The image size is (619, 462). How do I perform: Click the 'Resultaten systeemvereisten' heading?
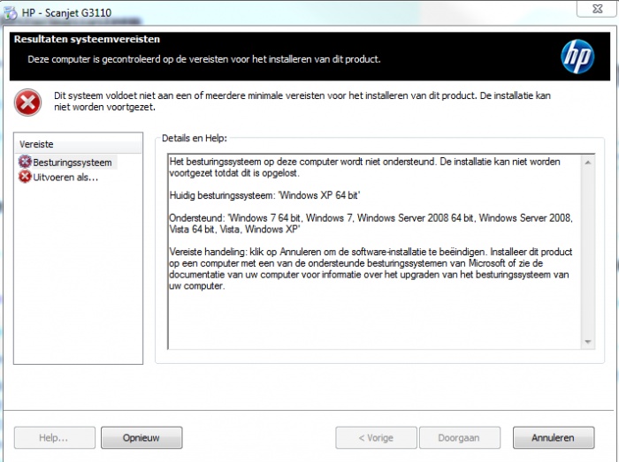[87, 39]
